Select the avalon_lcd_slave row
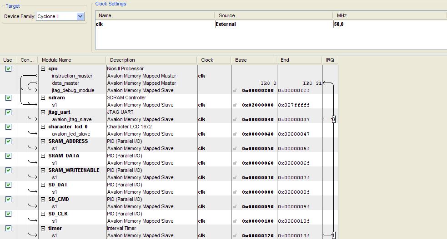The height and width of the screenshot is (239, 447). 71,134
